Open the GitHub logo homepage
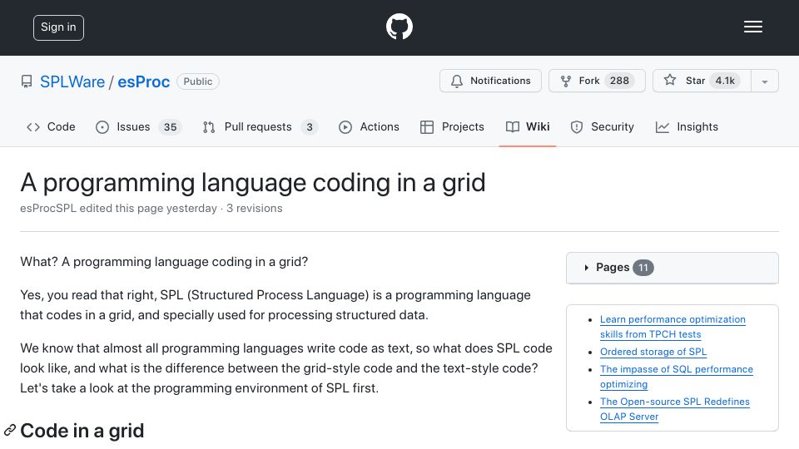Image resolution: width=799 pixels, height=449 pixels. click(399, 27)
